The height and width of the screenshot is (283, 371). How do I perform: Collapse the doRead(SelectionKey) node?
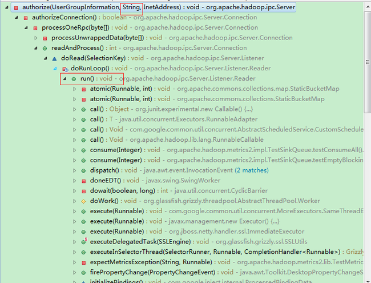pyautogui.click(x=46, y=58)
